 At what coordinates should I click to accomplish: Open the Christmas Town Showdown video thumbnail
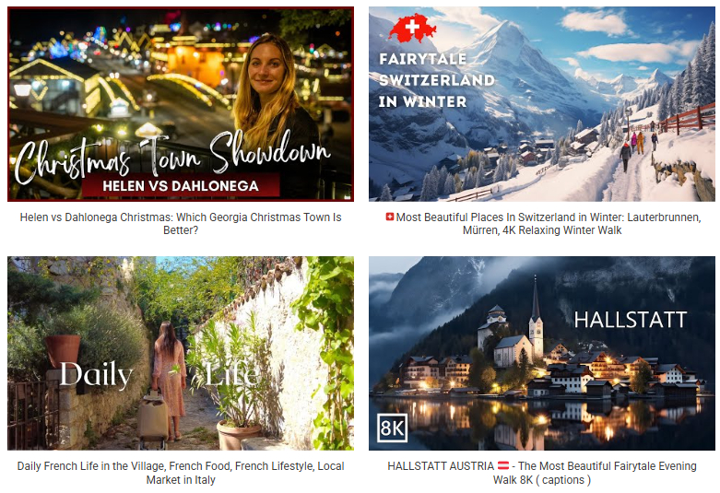point(181,104)
